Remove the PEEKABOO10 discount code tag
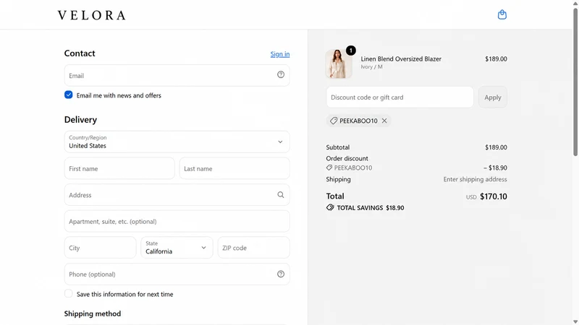Image resolution: width=579 pixels, height=325 pixels. point(384,121)
